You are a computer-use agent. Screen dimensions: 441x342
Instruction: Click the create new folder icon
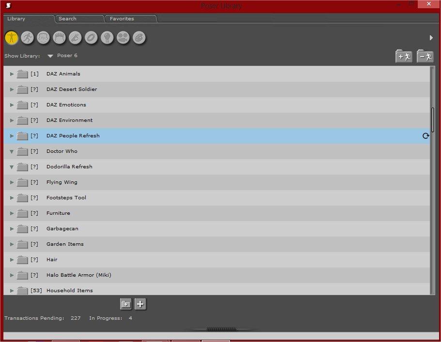[x=125, y=304]
